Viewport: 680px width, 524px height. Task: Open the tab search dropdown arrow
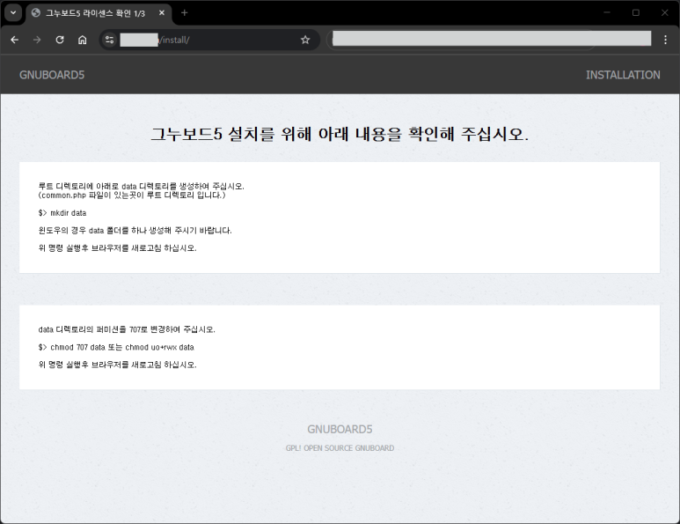point(13,13)
